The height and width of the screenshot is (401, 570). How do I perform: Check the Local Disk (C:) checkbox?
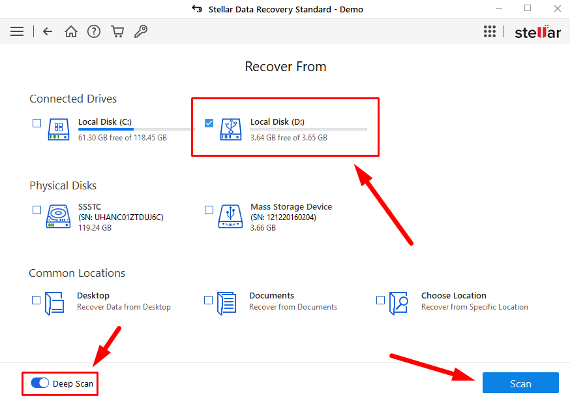click(37, 123)
